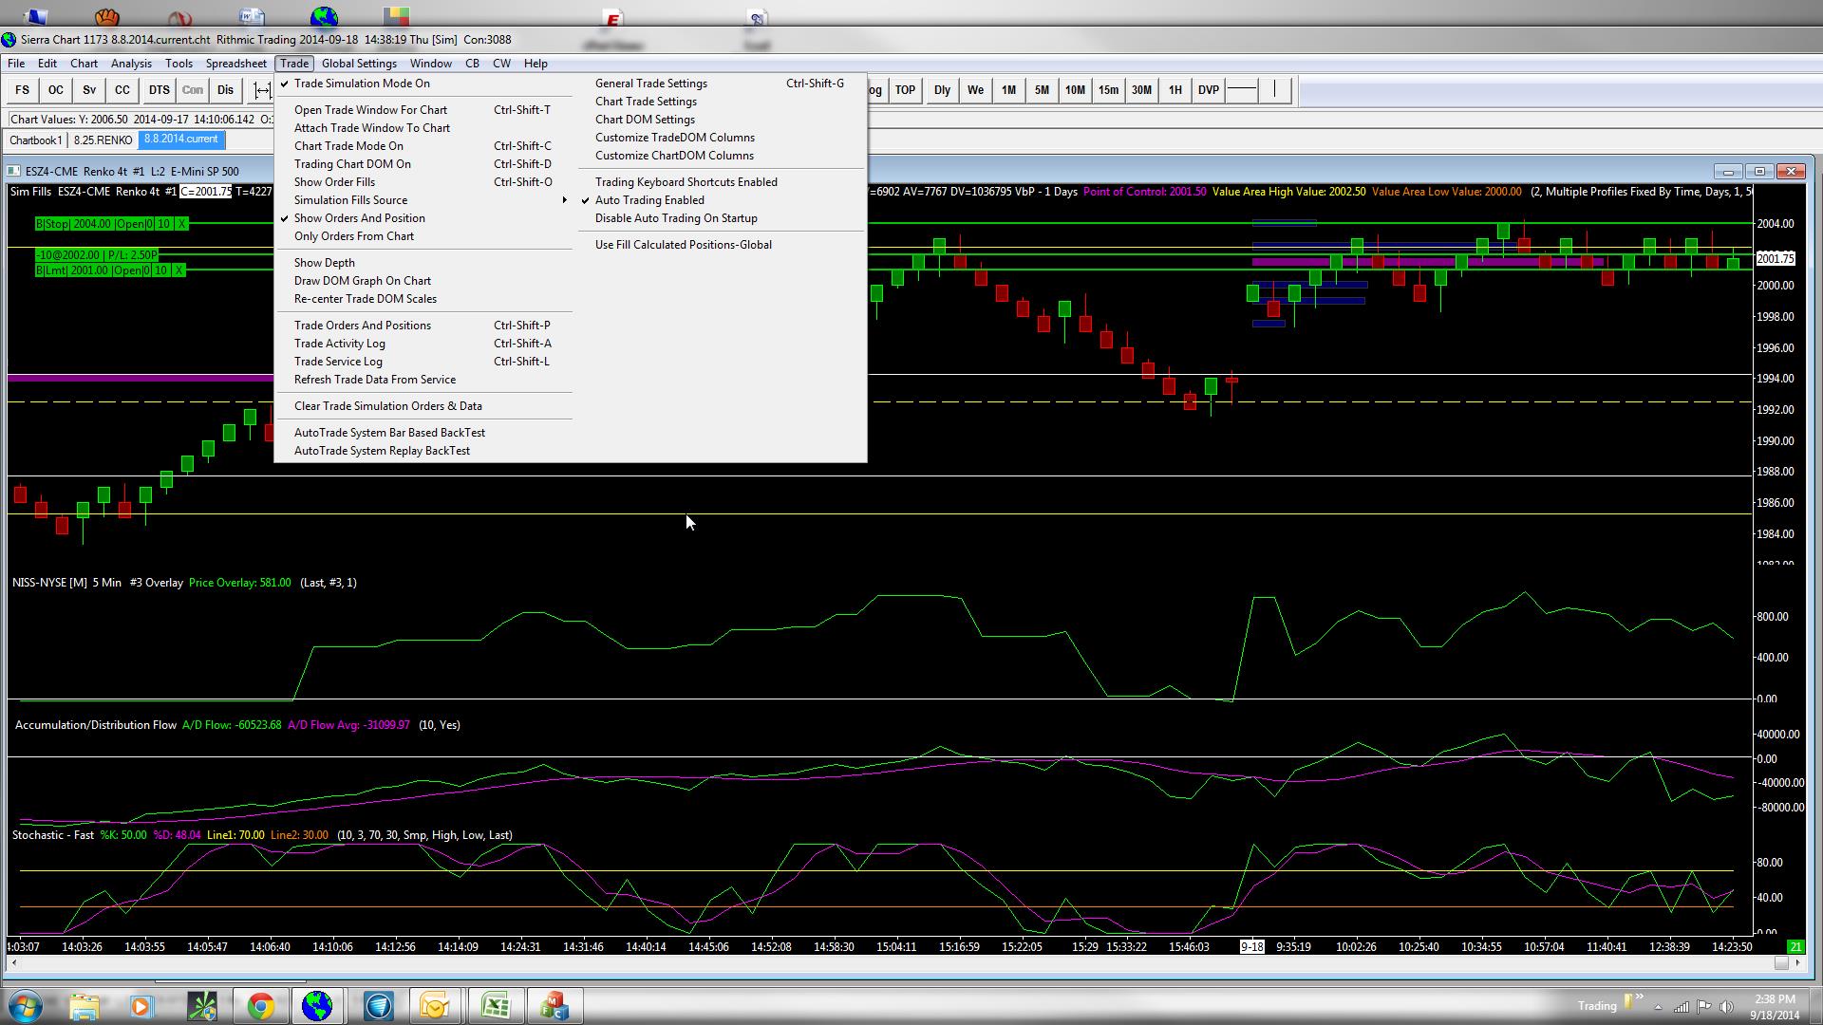Click the DVP toolbar button

click(1208, 90)
